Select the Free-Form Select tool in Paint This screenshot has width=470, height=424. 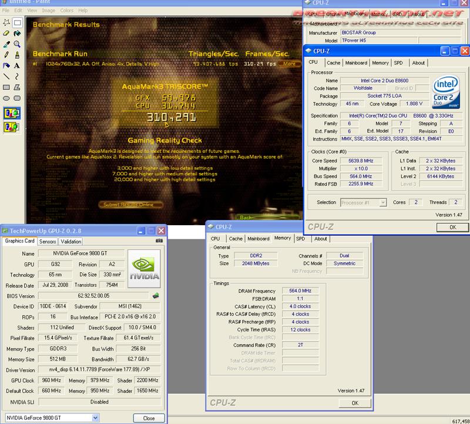(x=6, y=22)
